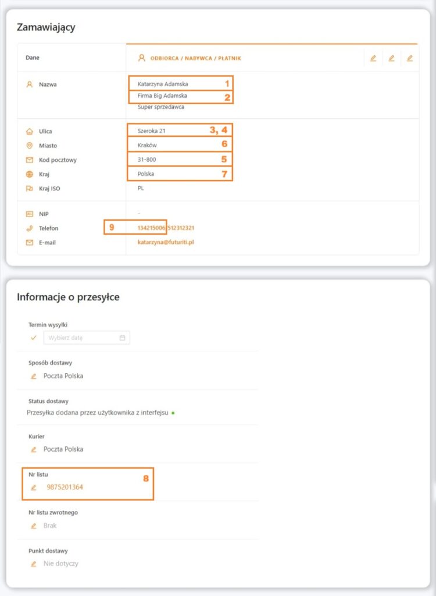The width and height of the screenshot is (436, 596).
Task: Edit the Punkt dostawy field
Action: point(33,563)
